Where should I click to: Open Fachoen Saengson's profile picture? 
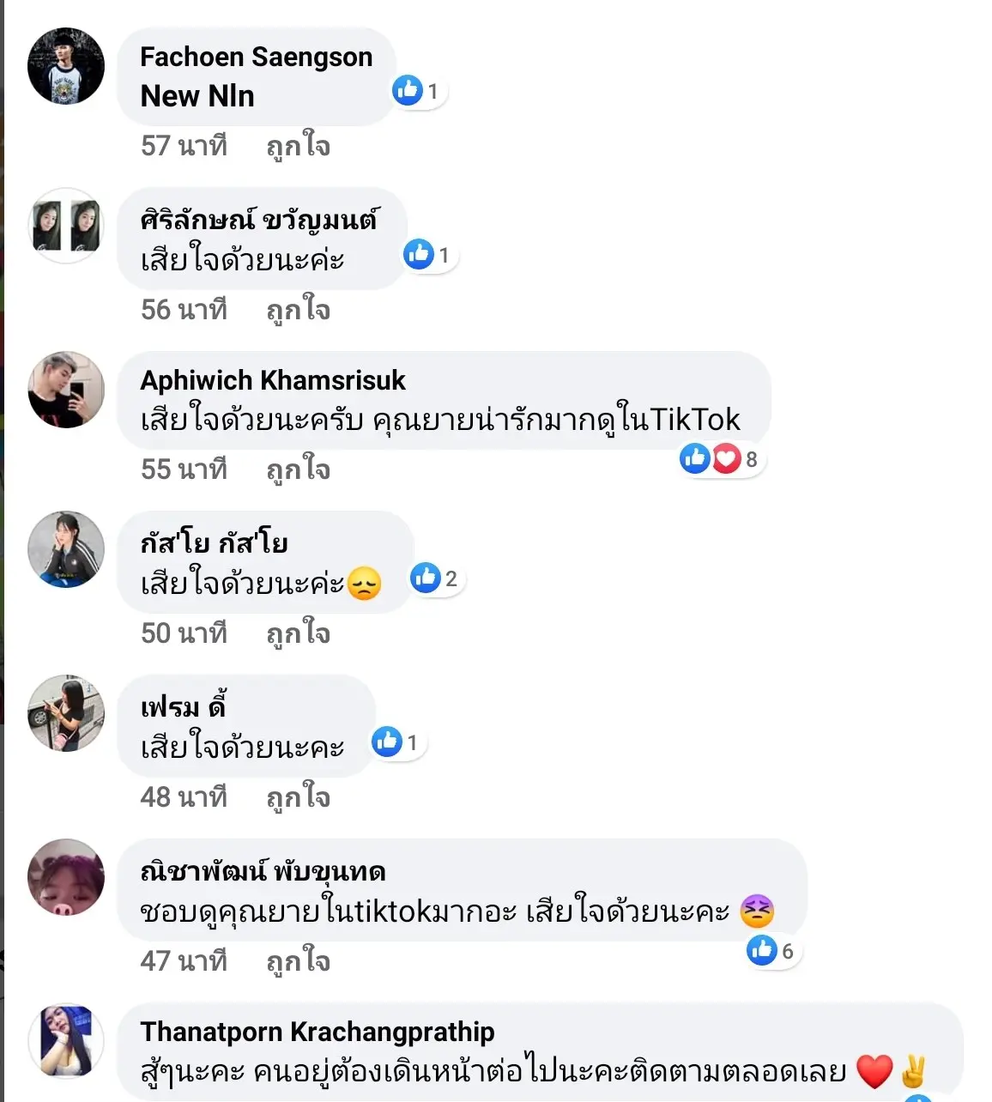tap(66, 67)
